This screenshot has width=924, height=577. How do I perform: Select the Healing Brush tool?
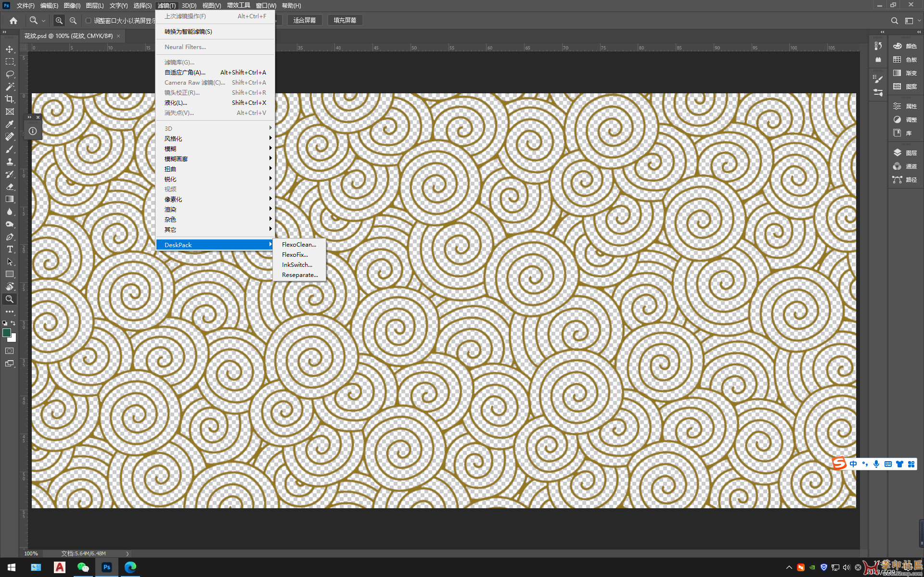[x=10, y=137]
